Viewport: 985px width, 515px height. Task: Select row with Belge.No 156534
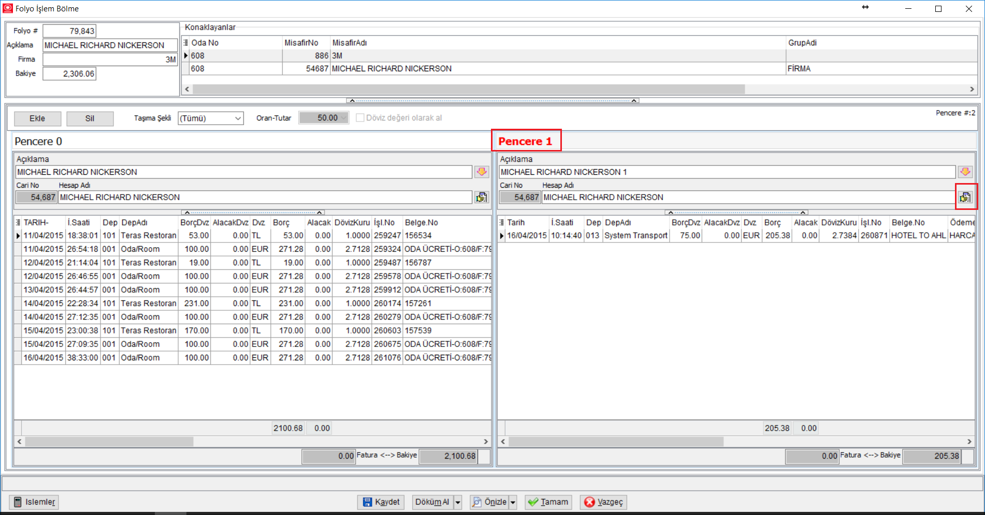pyautogui.click(x=253, y=235)
